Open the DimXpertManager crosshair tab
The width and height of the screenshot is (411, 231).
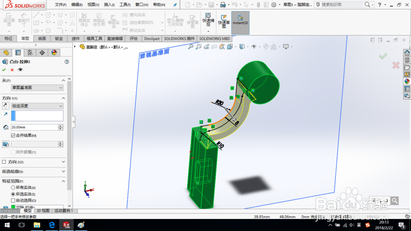click(x=42, y=53)
